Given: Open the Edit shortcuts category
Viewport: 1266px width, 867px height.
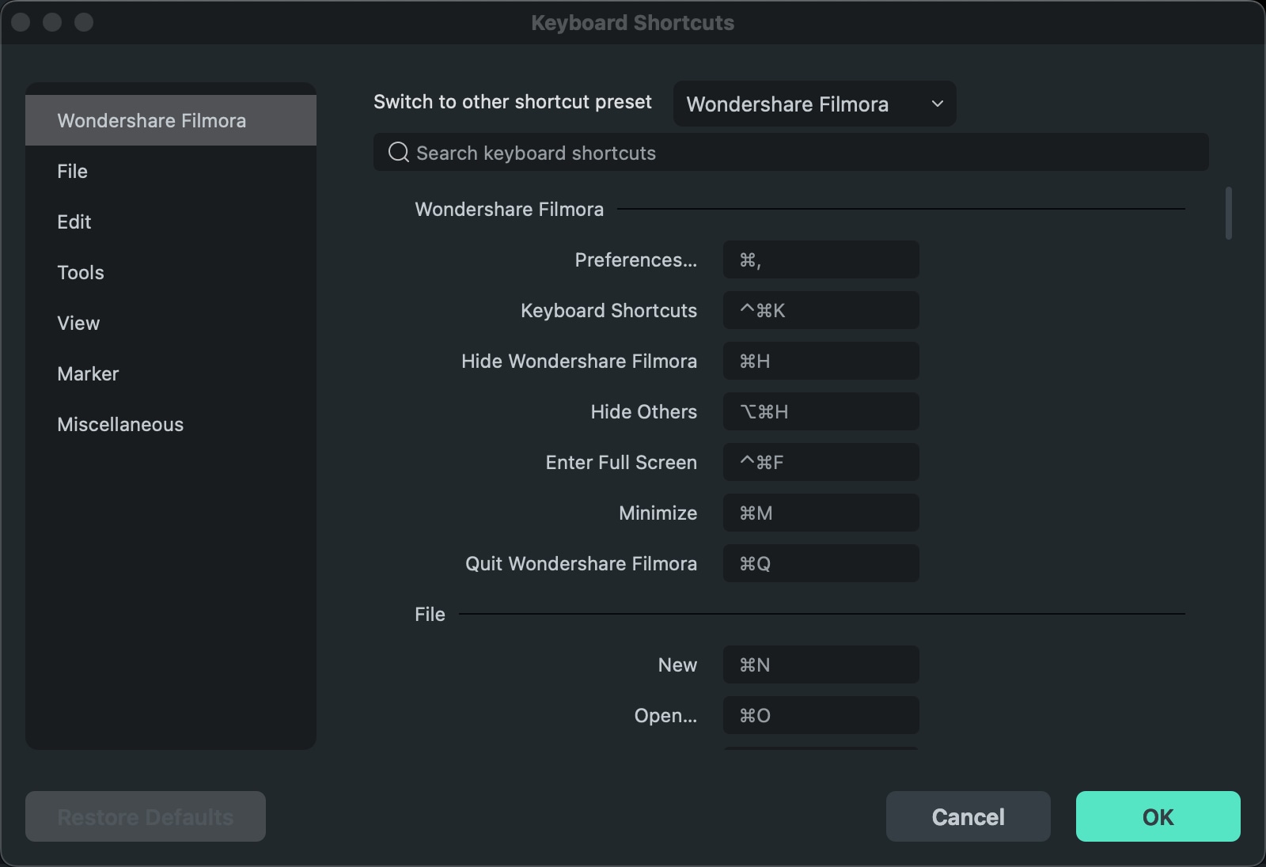Looking at the screenshot, I should (x=74, y=221).
